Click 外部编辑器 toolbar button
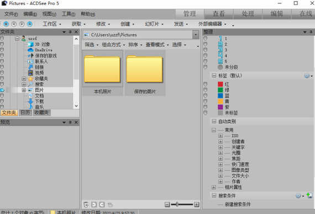 click(x=212, y=24)
